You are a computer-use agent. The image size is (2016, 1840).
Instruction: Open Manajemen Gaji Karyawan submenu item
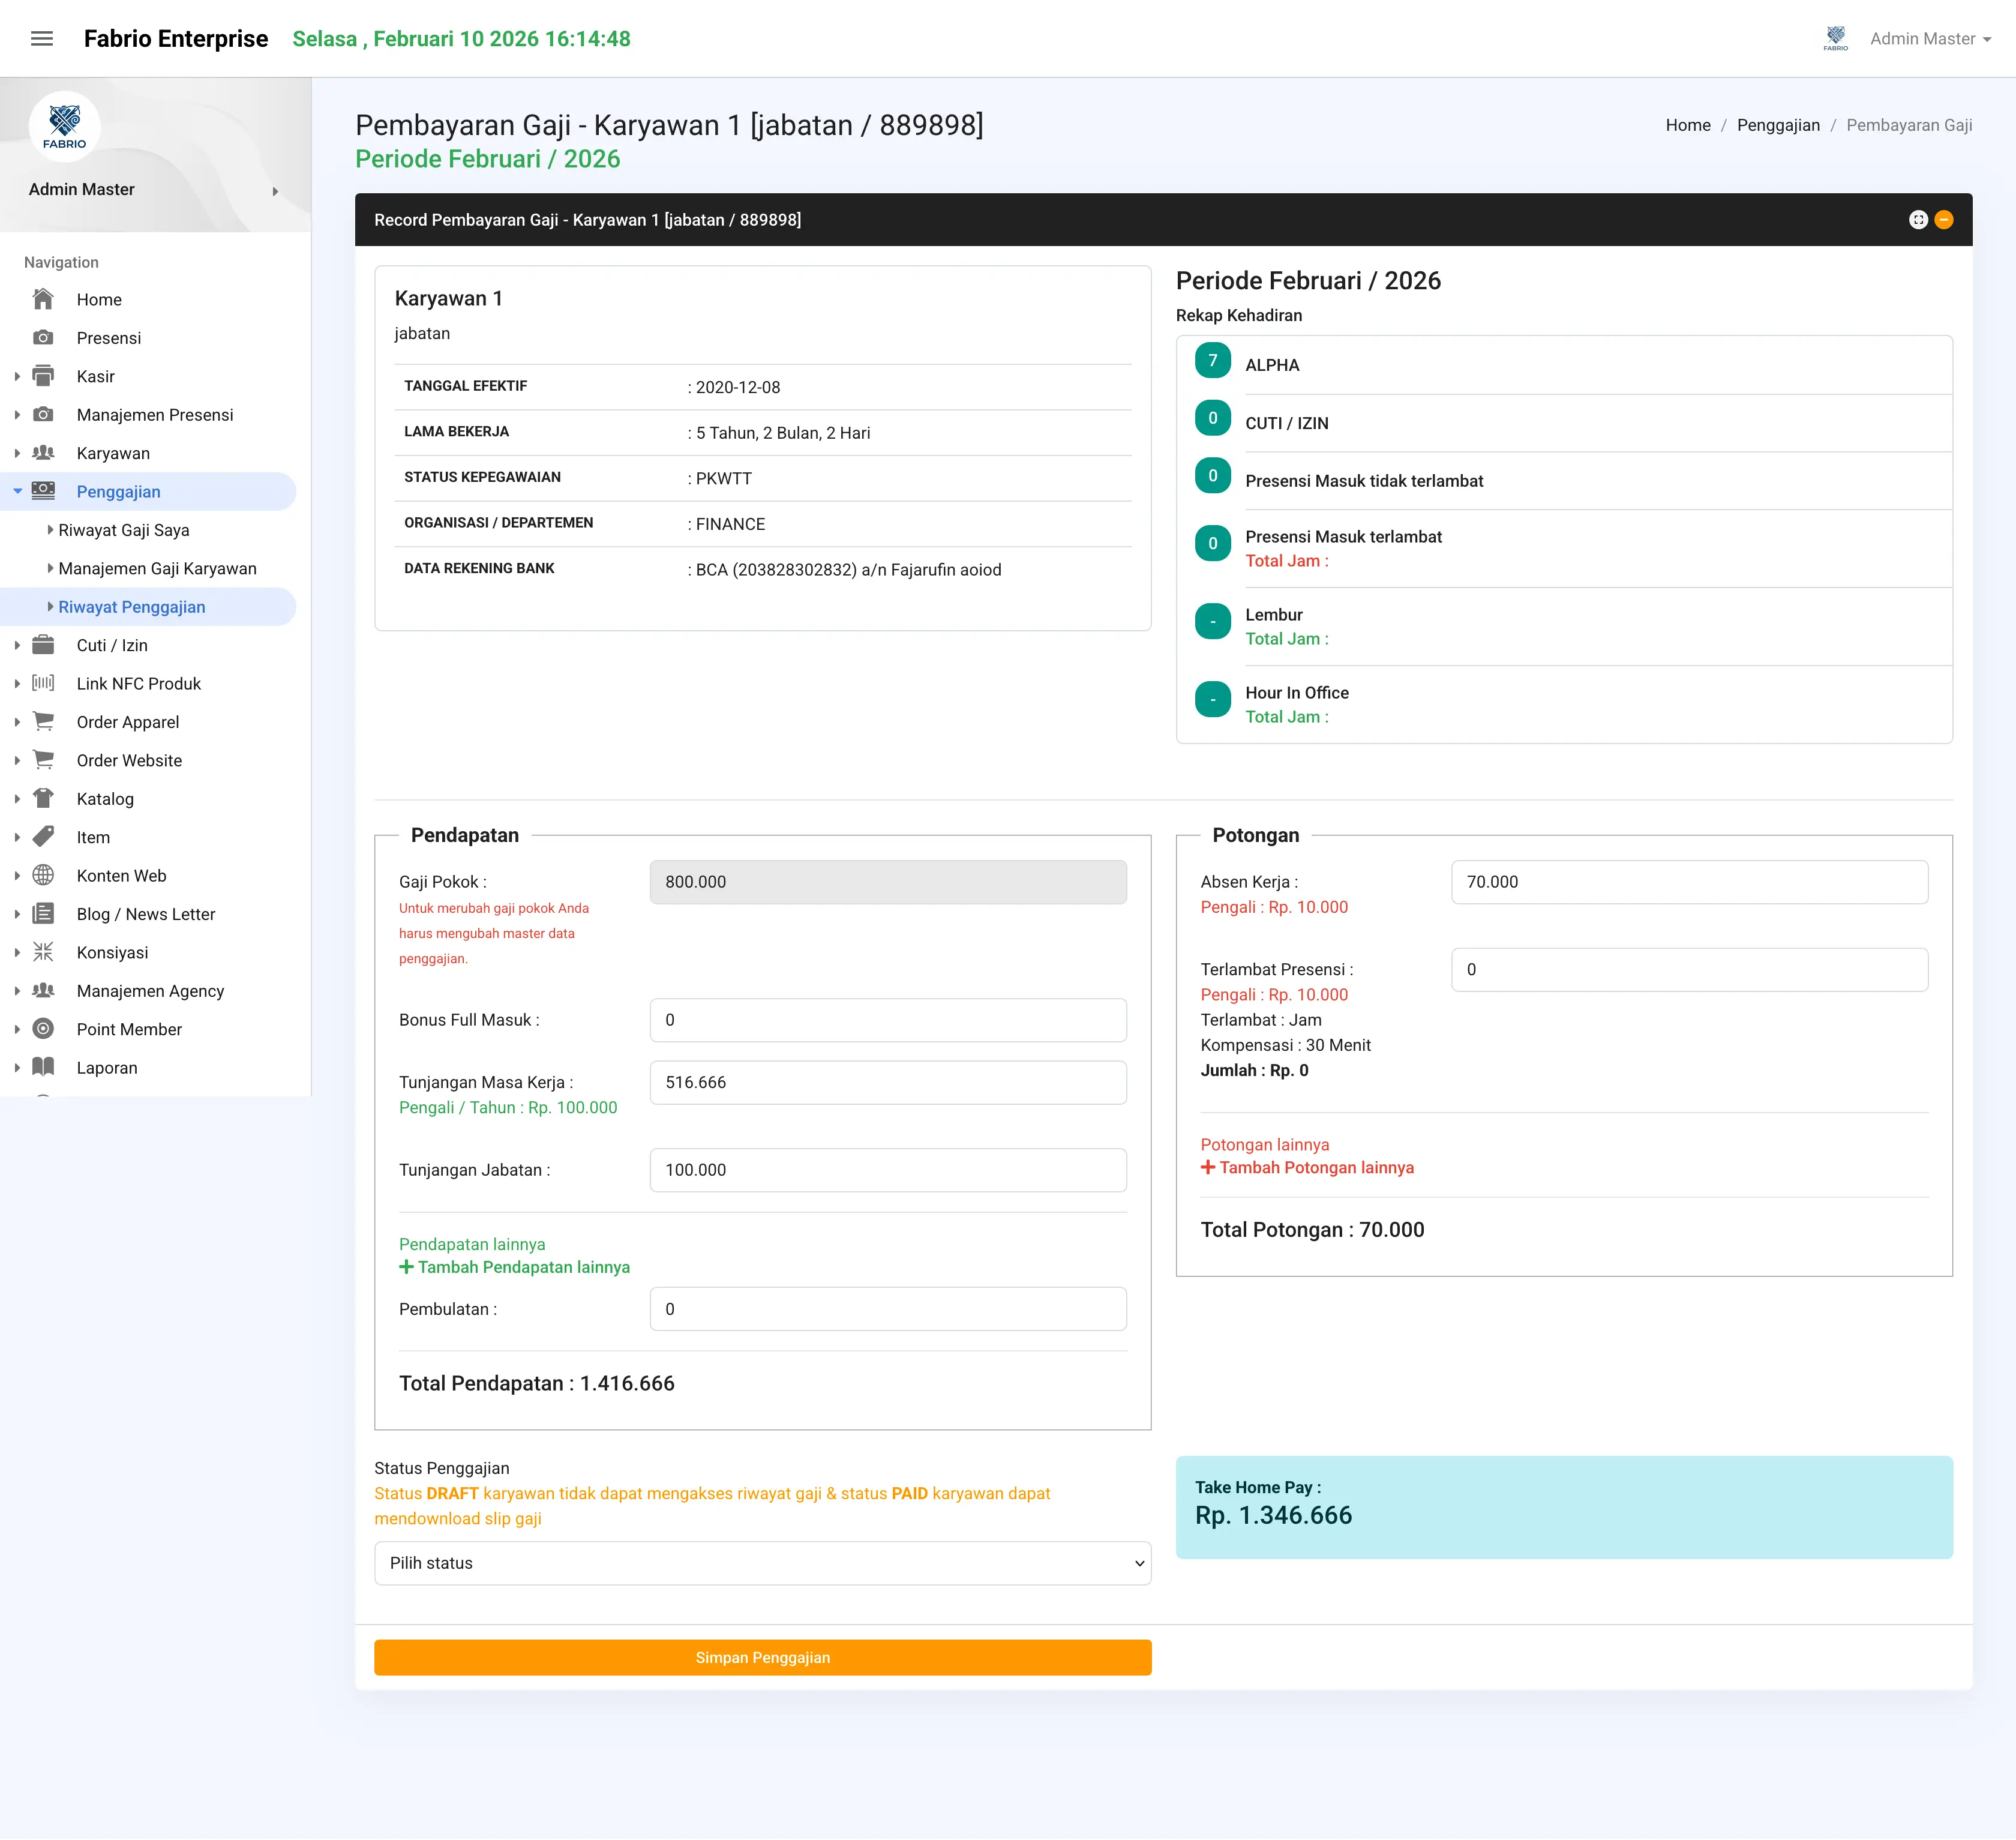pos(157,568)
